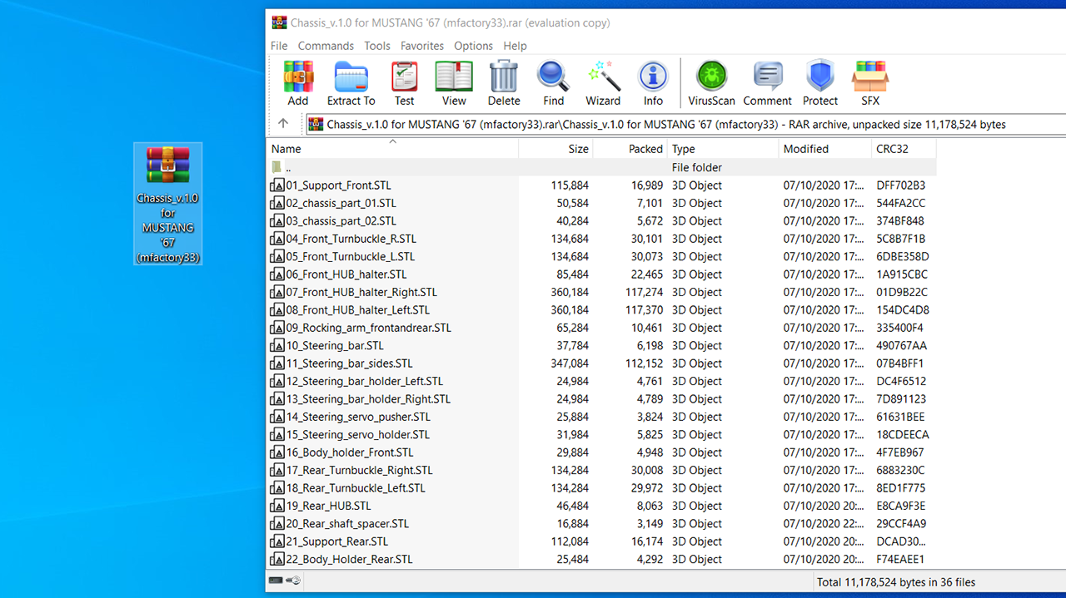Go up one level arrow icon
The image size is (1066, 598).
283,124
